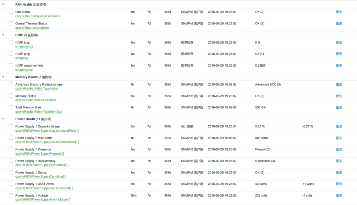The width and height of the screenshot is (357, 205).
Task: Open the cpqHeFltTolPowerSupplyRedundant[1] key link
Action: [x=42, y=165]
